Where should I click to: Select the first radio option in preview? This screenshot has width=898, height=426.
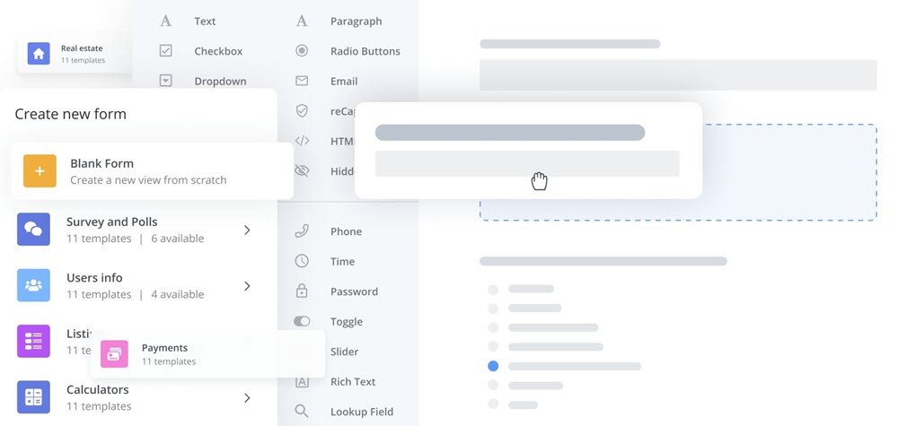pos(493,290)
